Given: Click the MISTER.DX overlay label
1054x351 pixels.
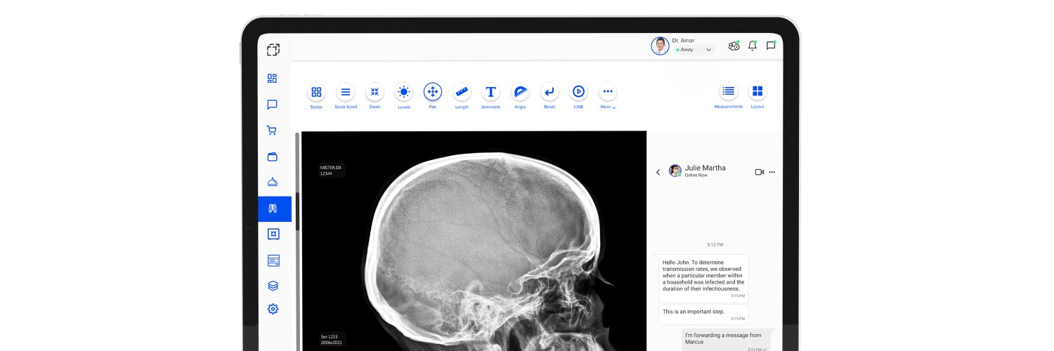Looking at the screenshot, I should click(x=331, y=170).
